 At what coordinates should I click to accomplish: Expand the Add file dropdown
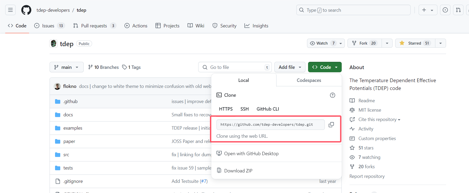[x=290, y=67]
